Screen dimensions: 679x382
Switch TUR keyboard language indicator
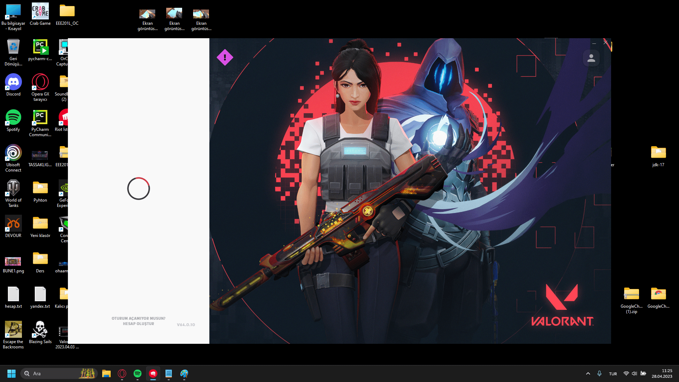click(x=613, y=374)
